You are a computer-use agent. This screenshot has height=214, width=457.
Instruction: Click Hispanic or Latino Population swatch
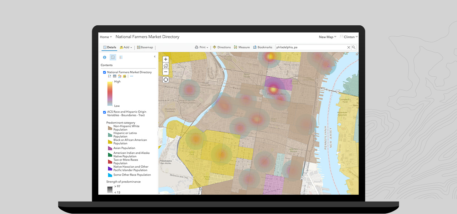click(110, 135)
